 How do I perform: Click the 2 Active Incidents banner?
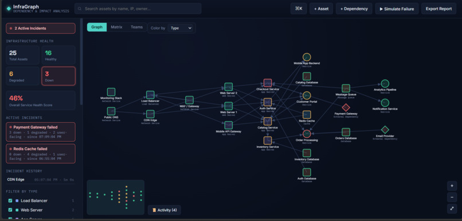(41, 29)
